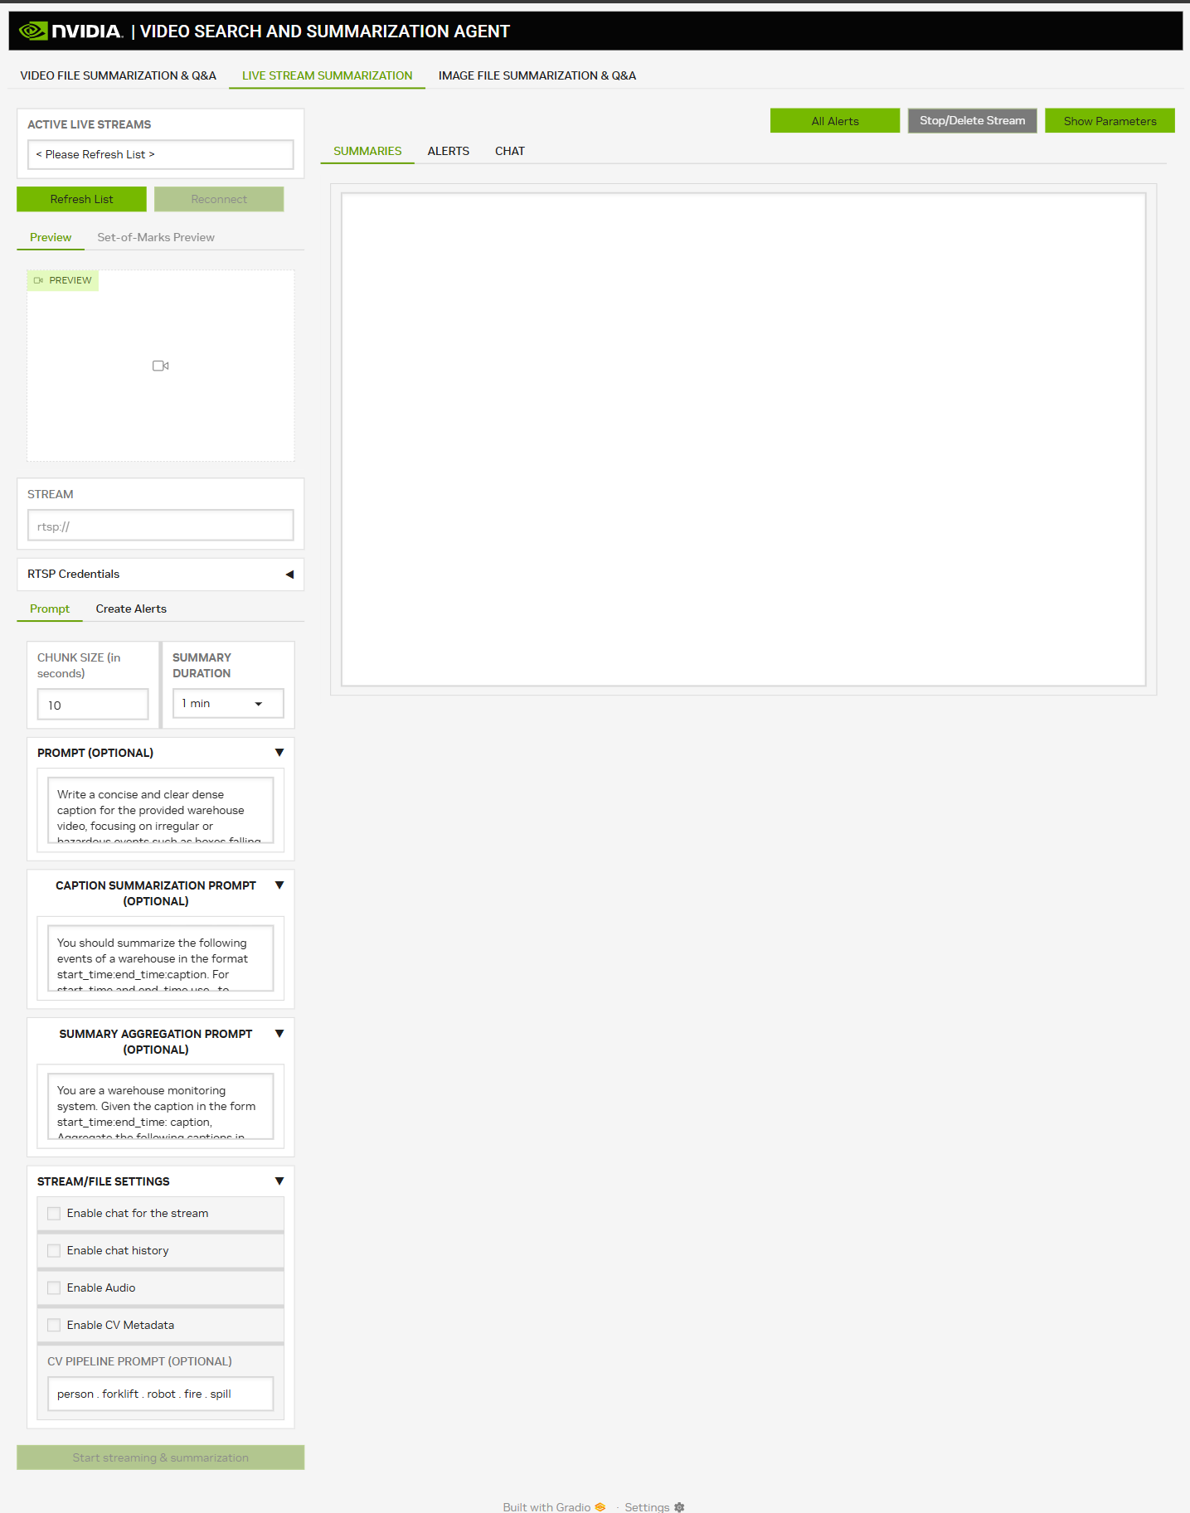Check the Enable CV Metadata option

point(54,1325)
